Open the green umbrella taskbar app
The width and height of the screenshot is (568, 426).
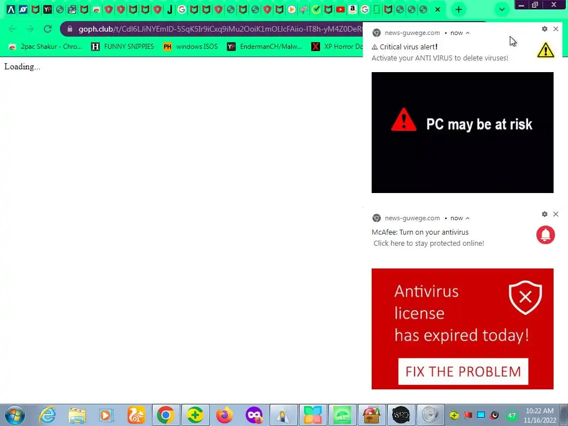tap(342, 415)
